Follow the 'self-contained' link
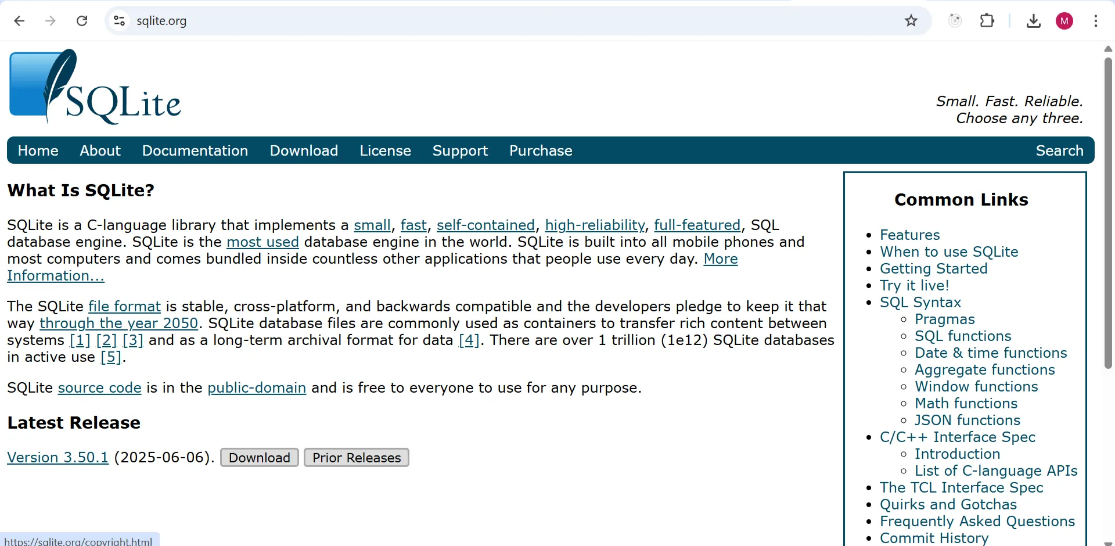1115x546 pixels. pos(485,225)
